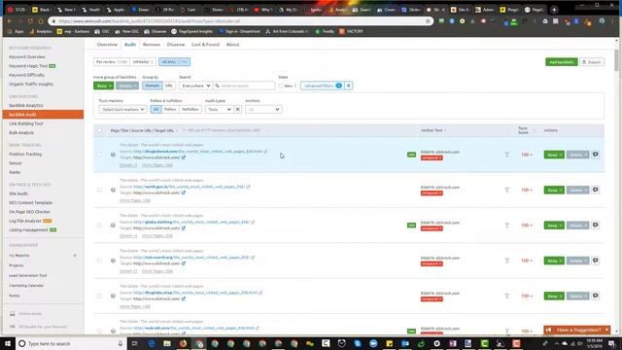Open second row target URL external-link icon
Screen dimensions: 622x350
point(184,192)
